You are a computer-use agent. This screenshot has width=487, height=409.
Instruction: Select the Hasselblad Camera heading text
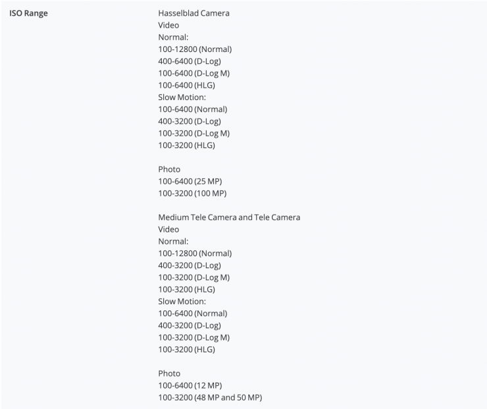tap(193, 13)
